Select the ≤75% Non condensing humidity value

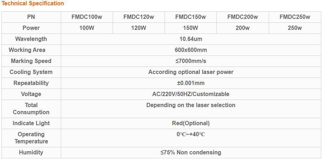191,152
